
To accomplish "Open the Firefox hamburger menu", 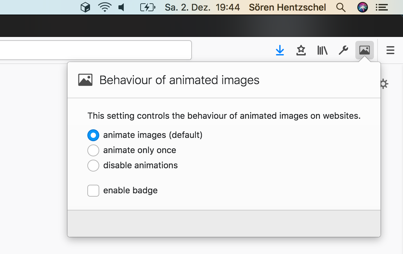I will [390, 50].
